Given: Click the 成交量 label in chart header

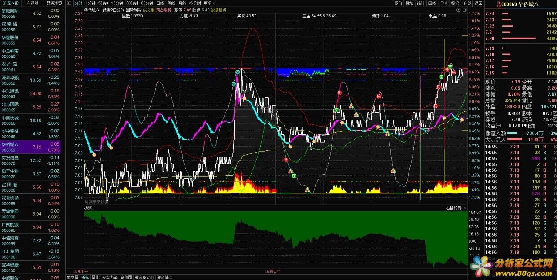Looking at the screenshot, I should click(148, 9).
